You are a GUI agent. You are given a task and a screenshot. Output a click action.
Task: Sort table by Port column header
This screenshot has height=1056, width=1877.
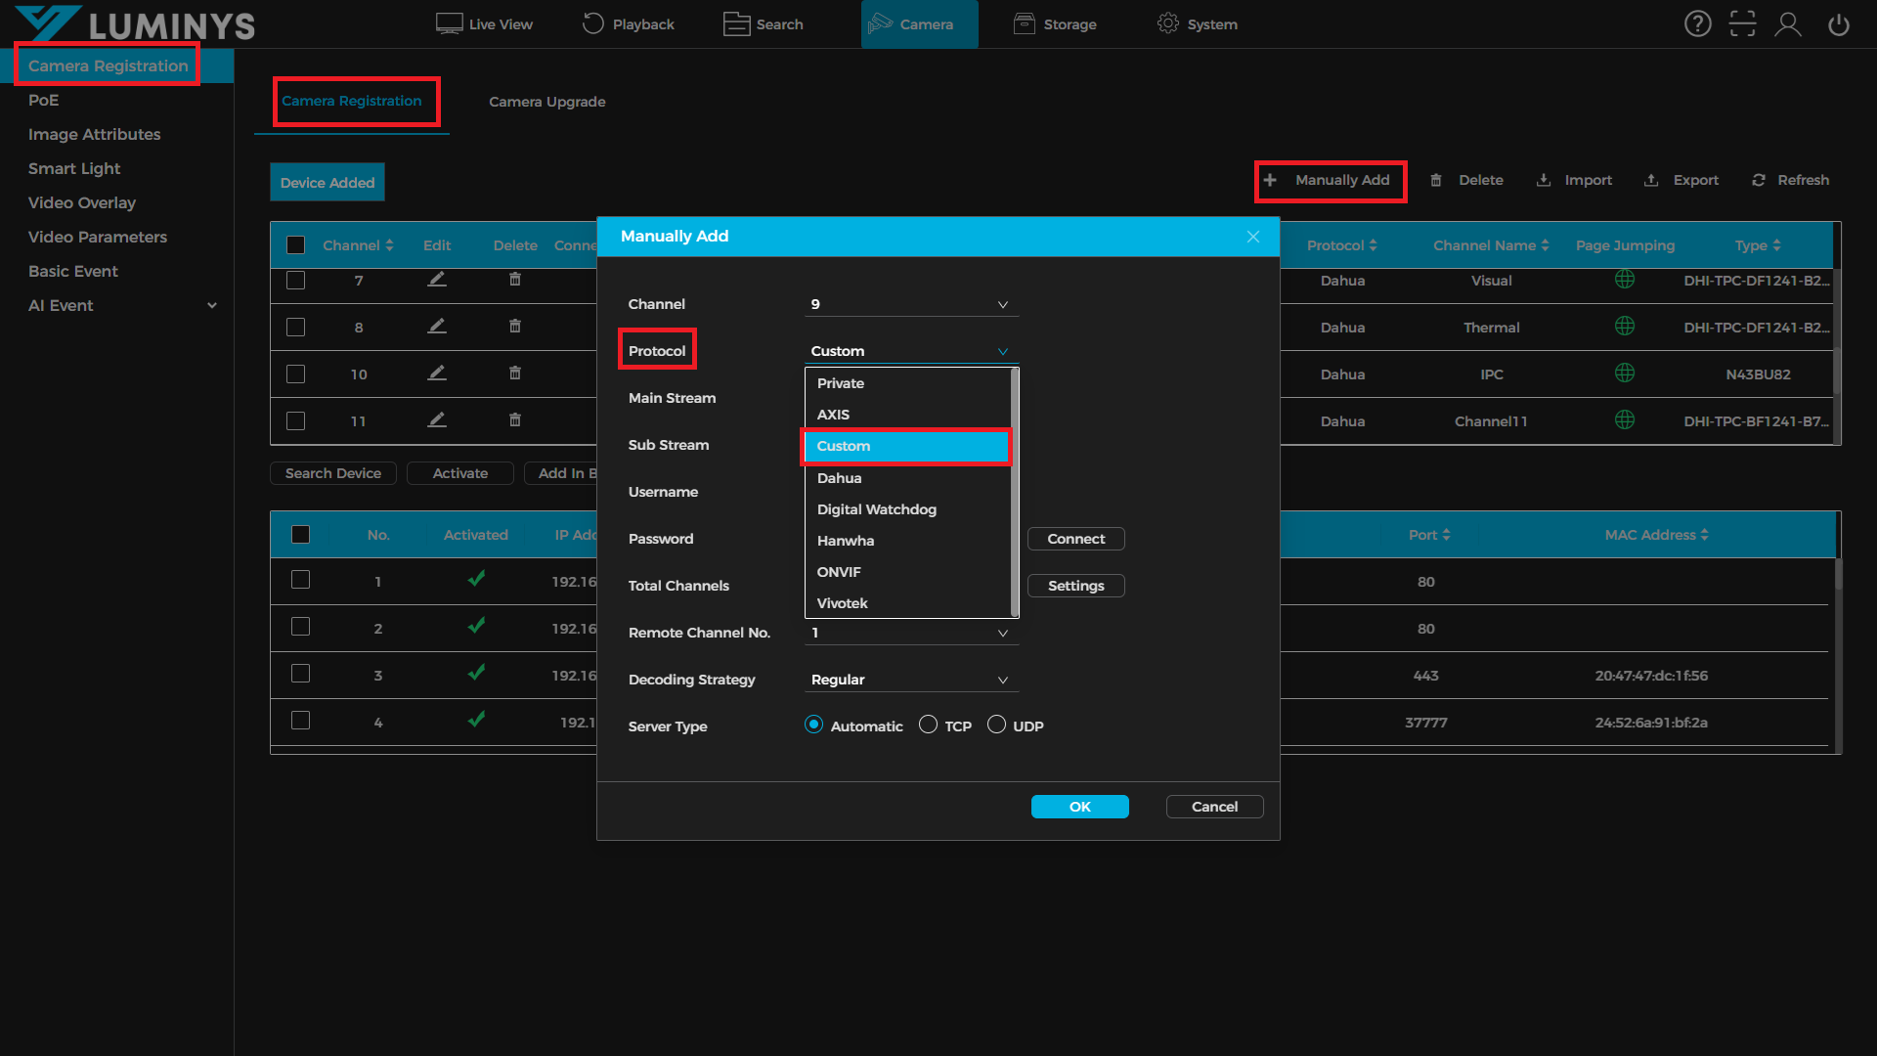click(1428, 535)
